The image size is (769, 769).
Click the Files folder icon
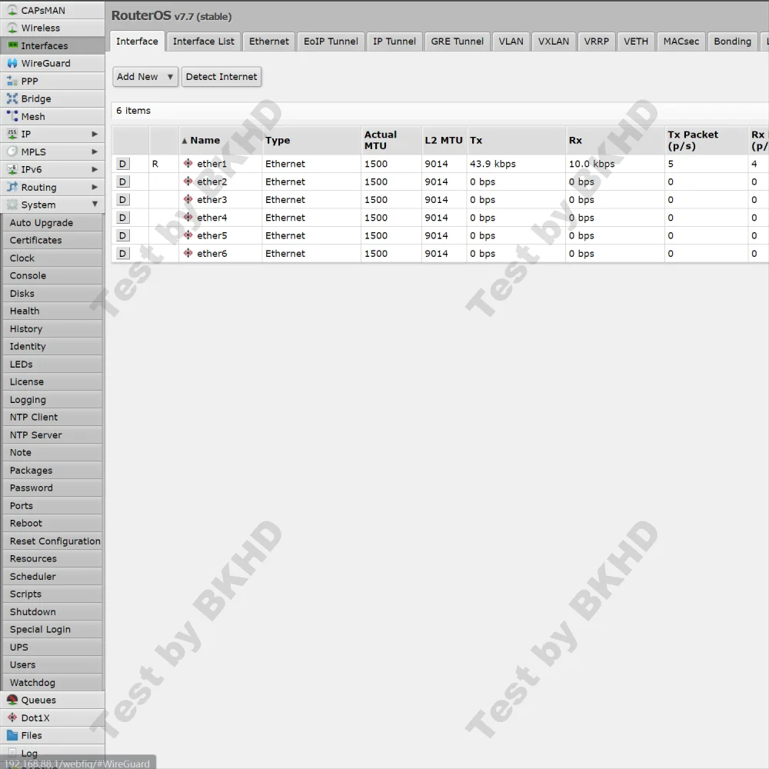[12, 735]
